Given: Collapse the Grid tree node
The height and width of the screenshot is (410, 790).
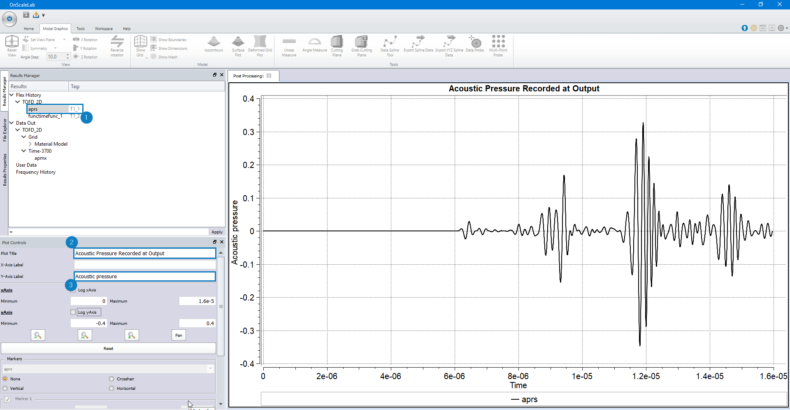Looking at the screenshot, I should [24, 137].
